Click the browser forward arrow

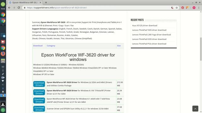click(14, 8)
